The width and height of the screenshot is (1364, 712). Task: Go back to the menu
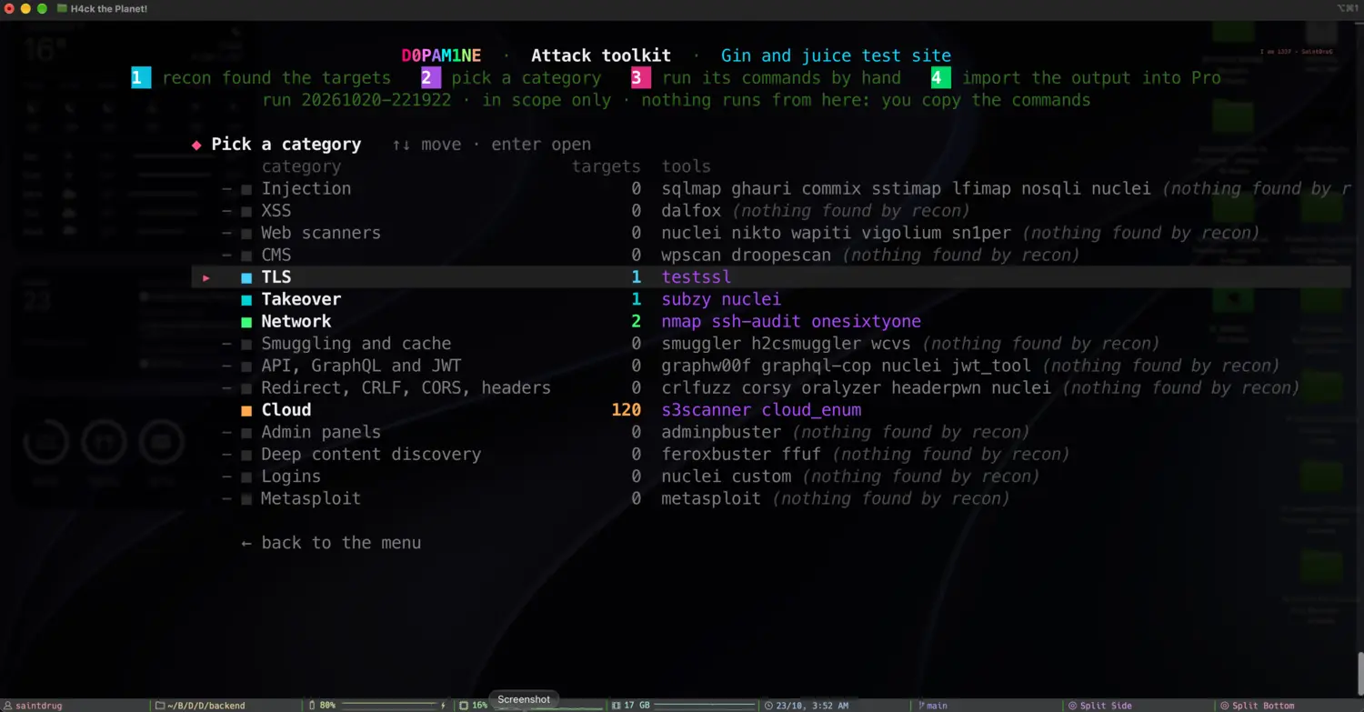(x=331, y=543)
